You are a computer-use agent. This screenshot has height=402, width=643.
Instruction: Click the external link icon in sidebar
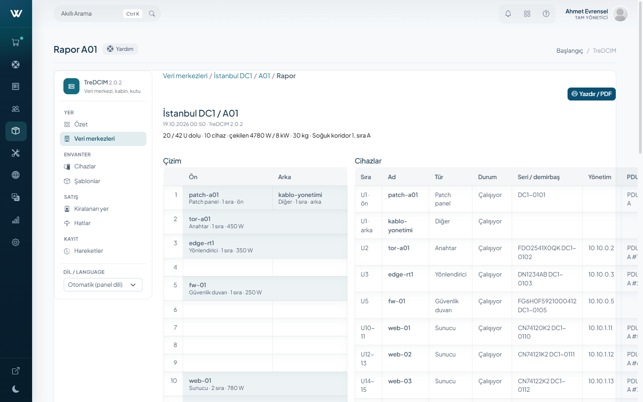[x=16, y=371]
